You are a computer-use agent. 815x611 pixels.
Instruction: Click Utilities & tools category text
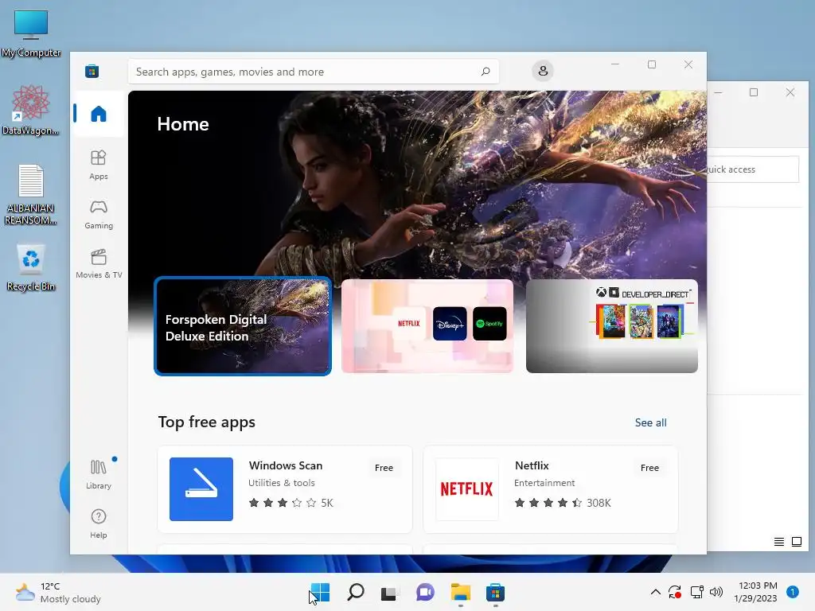click(281, 483)
